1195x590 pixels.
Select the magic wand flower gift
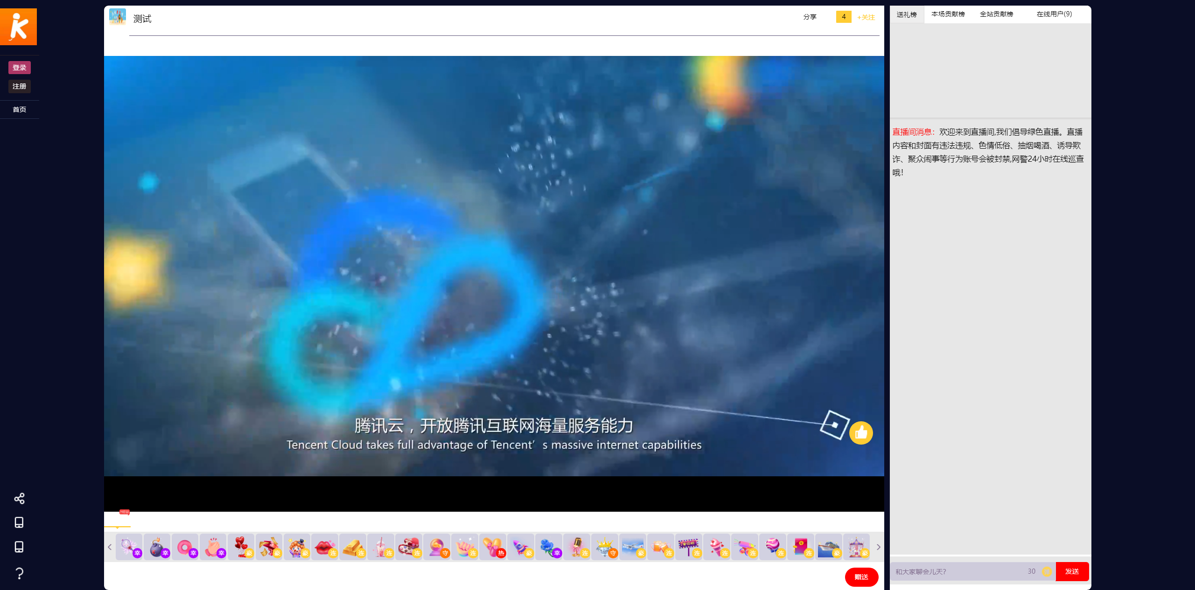pyautogui.click(x=129, y=547)
